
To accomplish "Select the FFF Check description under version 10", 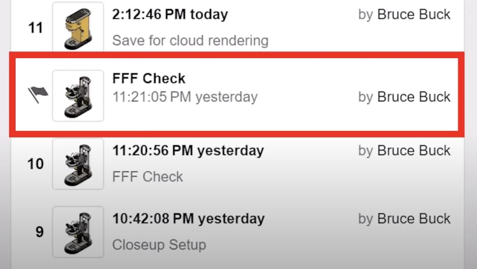I will tap(148, 177).
